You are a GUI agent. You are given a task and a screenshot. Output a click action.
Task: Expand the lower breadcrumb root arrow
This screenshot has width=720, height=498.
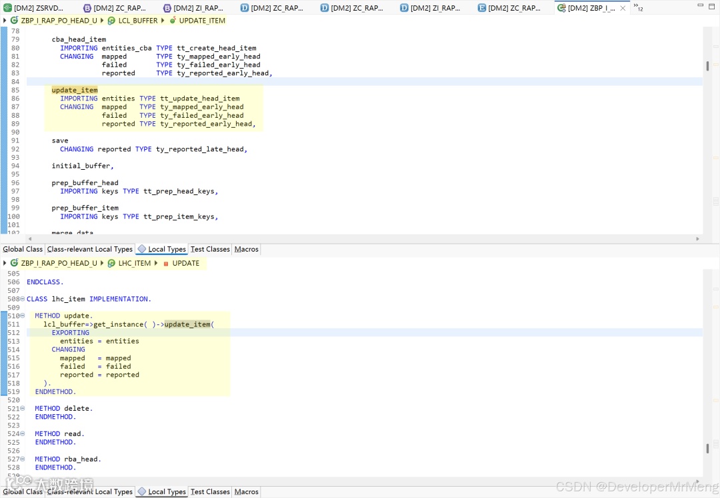pos(5,263)
